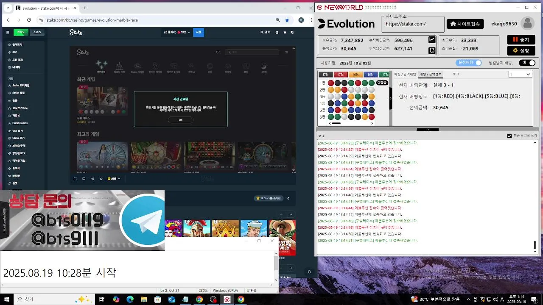Open the 설정 settings button
Screen dimensions: 543x305
521,50
